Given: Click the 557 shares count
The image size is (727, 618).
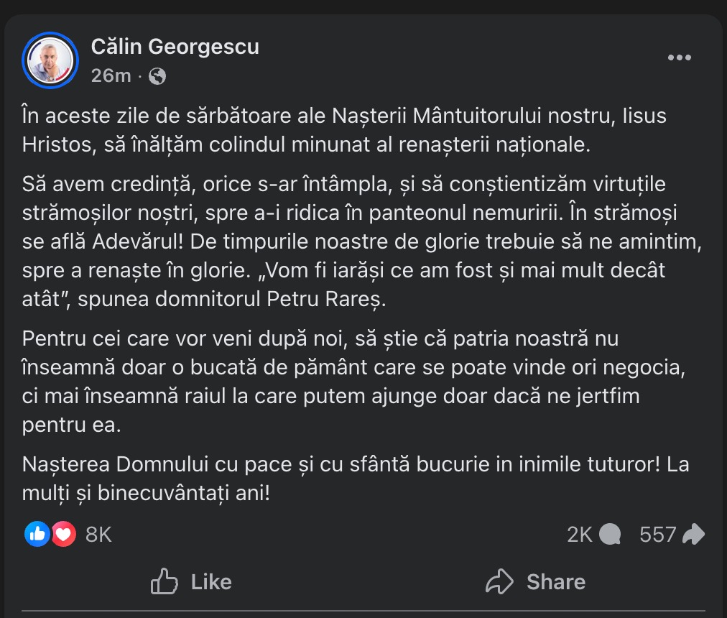Looking at the screenshot, I should pos(657,535).
